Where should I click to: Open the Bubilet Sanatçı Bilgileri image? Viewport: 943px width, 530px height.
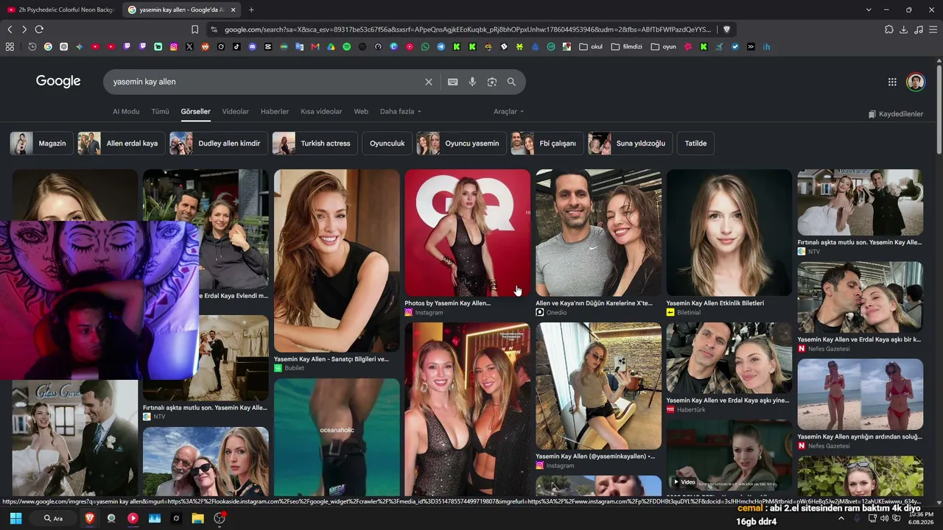tap(337, 261)
